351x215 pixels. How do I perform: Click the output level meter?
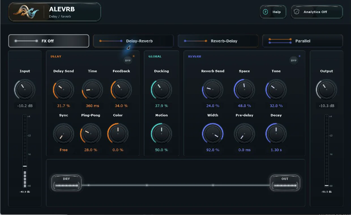pos(327,151)
